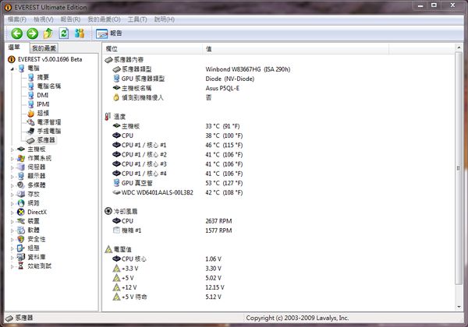Viewport: 468px width, 327px height.
Task: Open the 說明(H) menu
Action: point(164,19)
